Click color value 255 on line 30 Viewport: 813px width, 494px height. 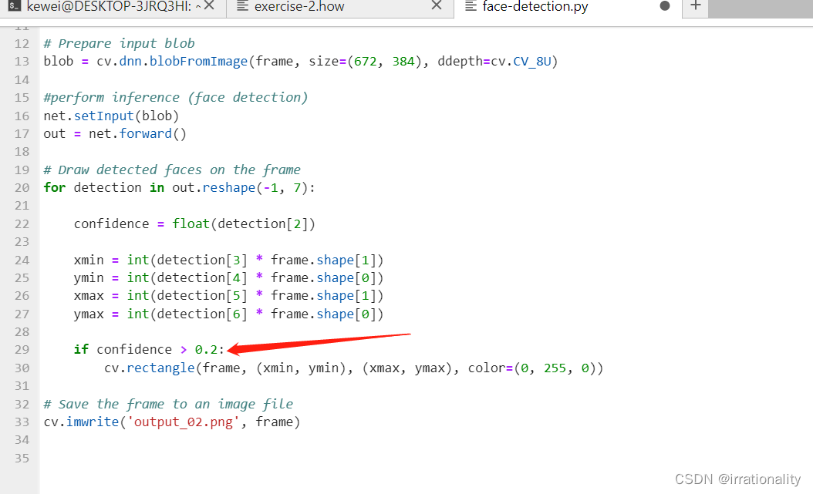click(x=555, y=368)
